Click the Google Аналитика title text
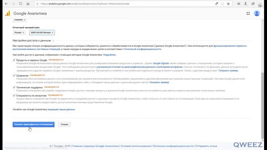267x150 pixels. pyautogui.click(x=30, y=13)
